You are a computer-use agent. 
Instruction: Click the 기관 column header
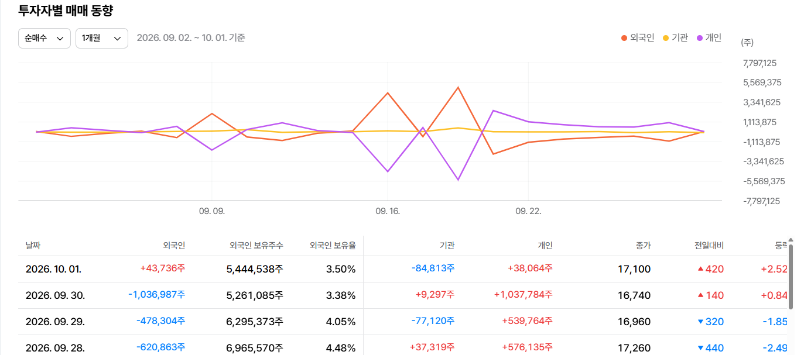click(447, 246)
